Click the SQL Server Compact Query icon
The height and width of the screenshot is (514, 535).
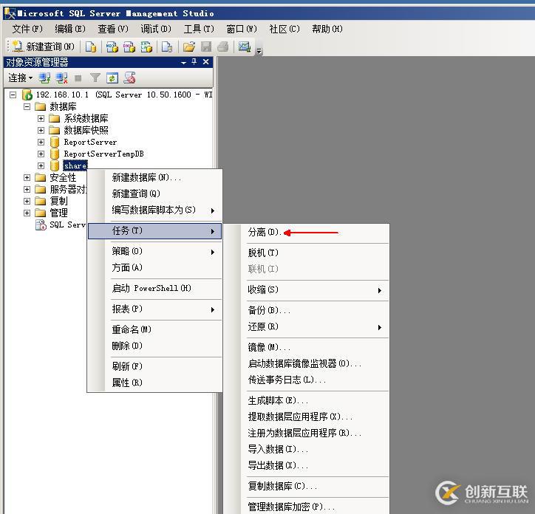tap(167, 47)
